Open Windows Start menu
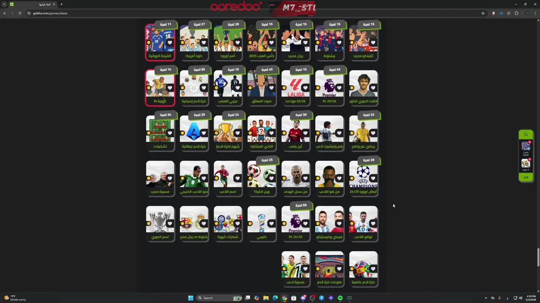540x303 pixels. pyautogui.click(x=191, y=298)
